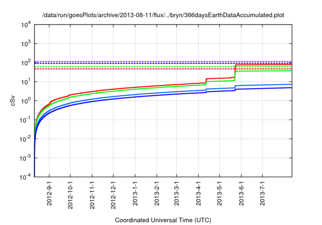
Task: Click the 2012-12-1 date label
Action: [113, 195]
